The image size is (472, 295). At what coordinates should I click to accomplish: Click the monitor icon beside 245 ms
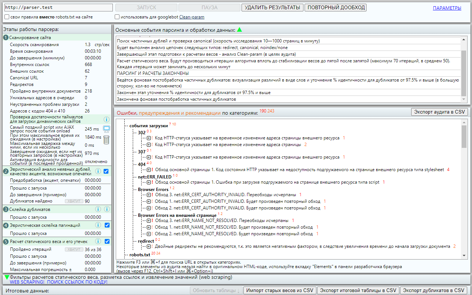tap(107, 129)
